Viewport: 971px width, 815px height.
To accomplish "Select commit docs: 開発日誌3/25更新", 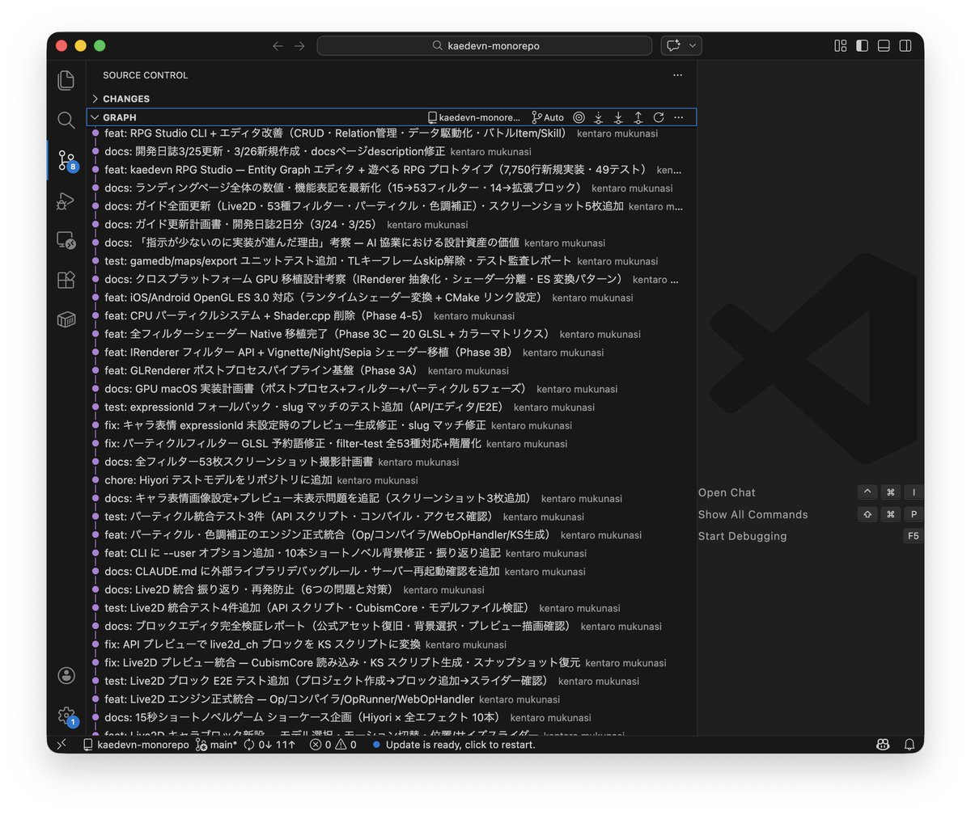I will tap(392, 151).
